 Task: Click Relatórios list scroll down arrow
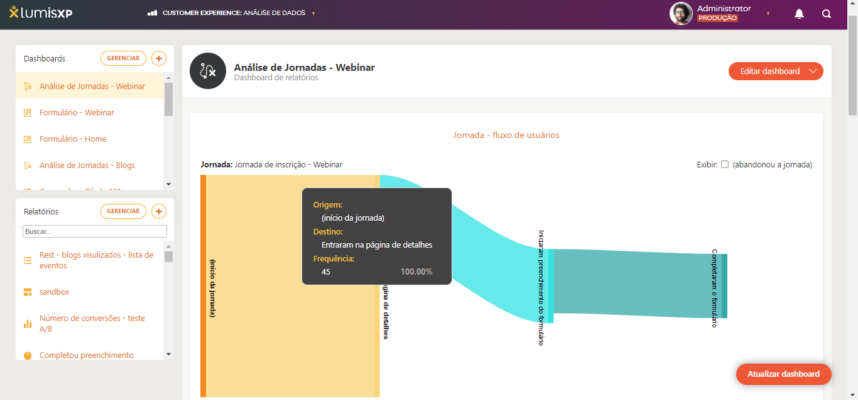coord(168,354)
